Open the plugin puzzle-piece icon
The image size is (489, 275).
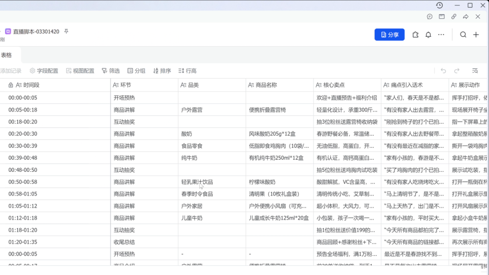[x=415, y=35]
